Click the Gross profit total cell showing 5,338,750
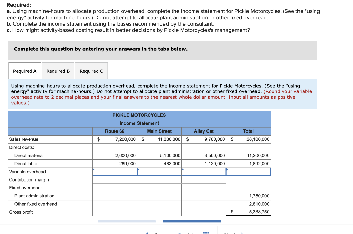353x234 pixels. tap(248, 212)
